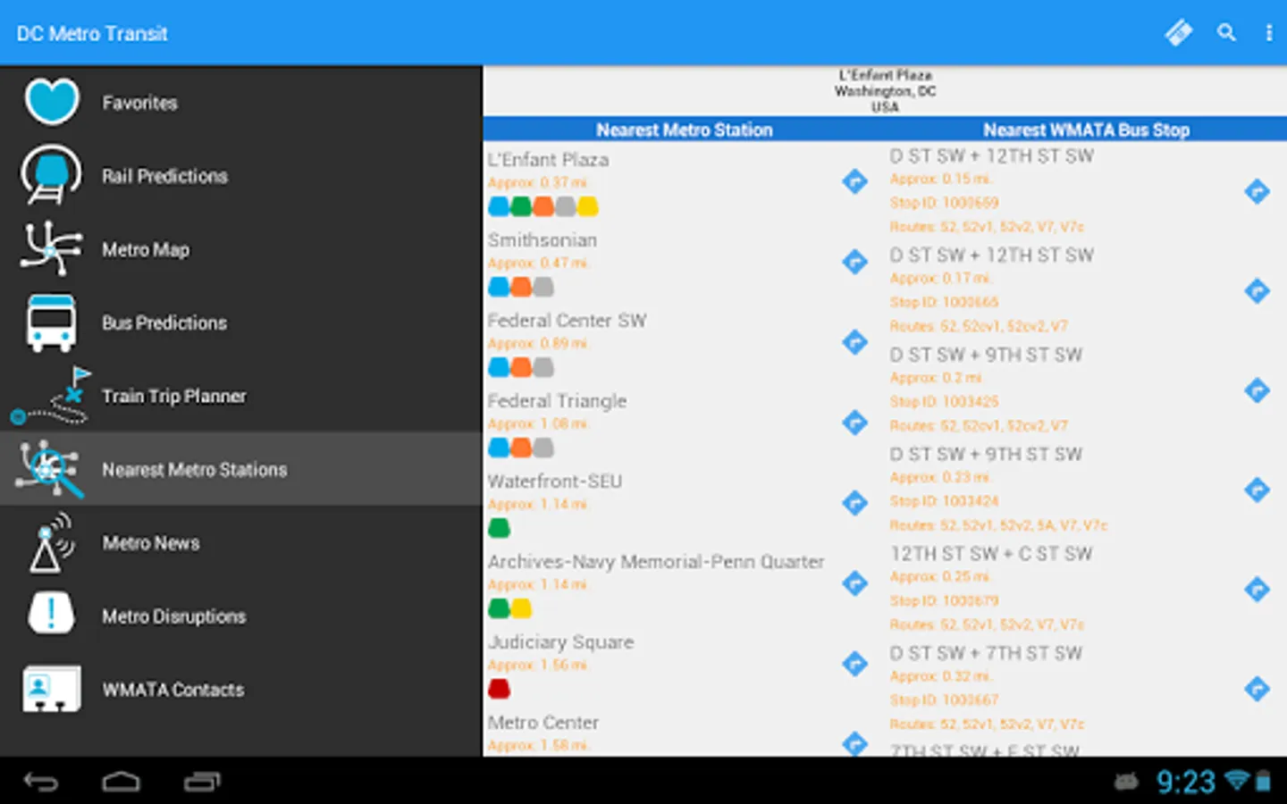This screenshot has width=1287, height=804.
Task: Tap directions icon for 12TH ST SW + C ST SW
Action: (x=1258, y=589)
